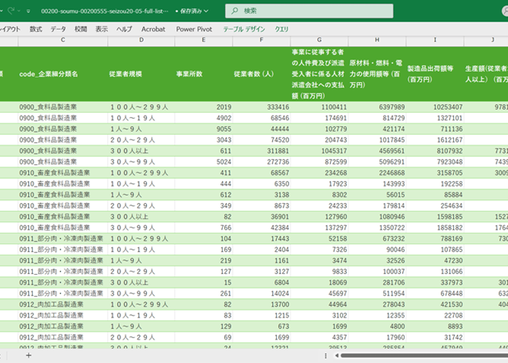Select cell with value 281706
This screenshot has width=508, height=363.
pos(377,282)
